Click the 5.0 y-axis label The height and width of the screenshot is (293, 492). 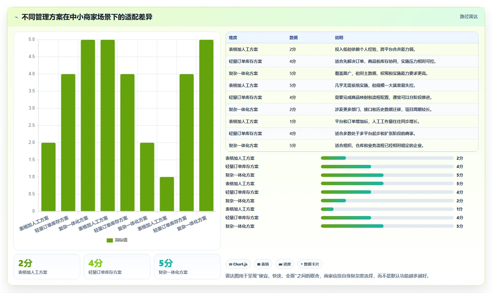point(32,40)
